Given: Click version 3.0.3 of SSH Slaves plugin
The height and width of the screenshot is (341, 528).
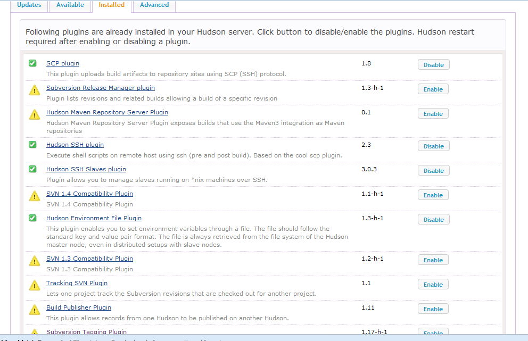Looking at the screenshot, I should [369, 169].
